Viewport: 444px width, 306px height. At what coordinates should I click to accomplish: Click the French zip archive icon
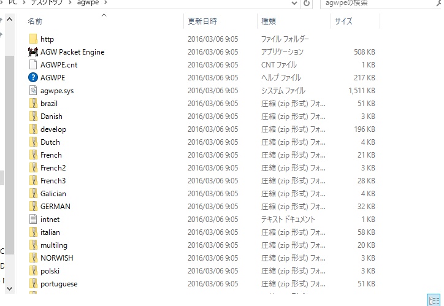33,155
